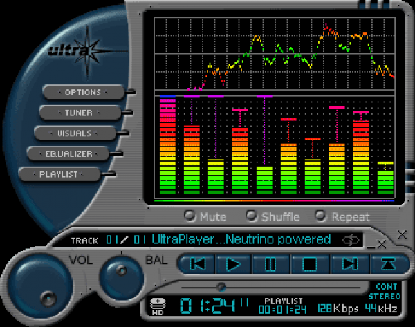Close the player with the upper X
415x327 pixels.
[x=403, y=234]
